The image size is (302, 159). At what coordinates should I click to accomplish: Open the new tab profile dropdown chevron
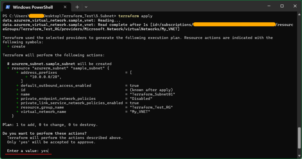pyautogui.click(x=86, y=7)
